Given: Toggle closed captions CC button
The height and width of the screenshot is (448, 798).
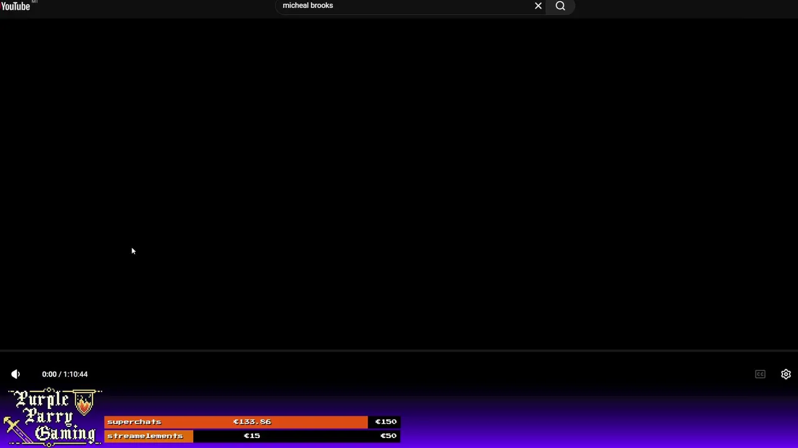Looking at the screenshot, I should click(760, 374).
